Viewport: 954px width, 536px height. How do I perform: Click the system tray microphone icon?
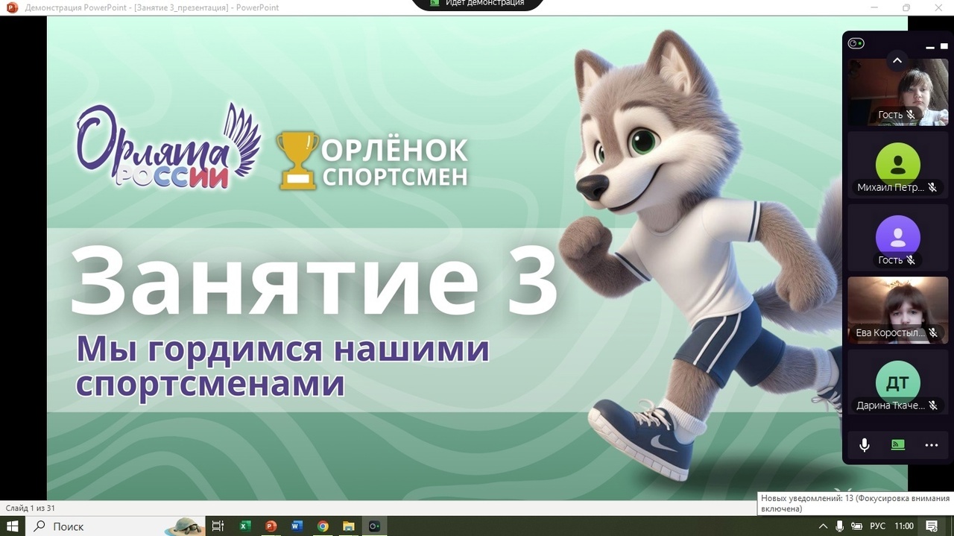[840, 526]
